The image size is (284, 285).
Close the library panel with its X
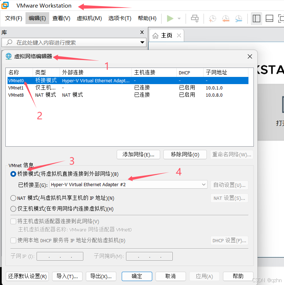(142, 32)
